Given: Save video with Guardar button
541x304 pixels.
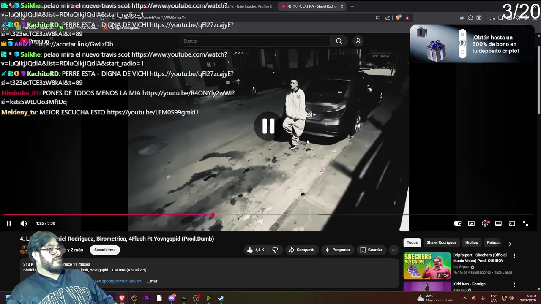Looking at the screenshot, I should tap(371, 250).
